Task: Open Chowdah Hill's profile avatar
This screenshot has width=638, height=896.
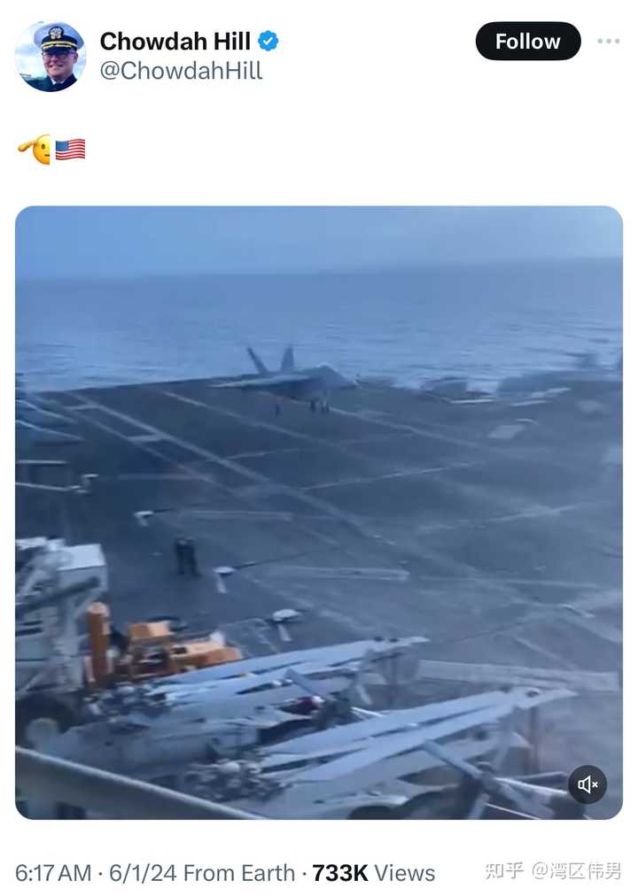Action: 51,56
